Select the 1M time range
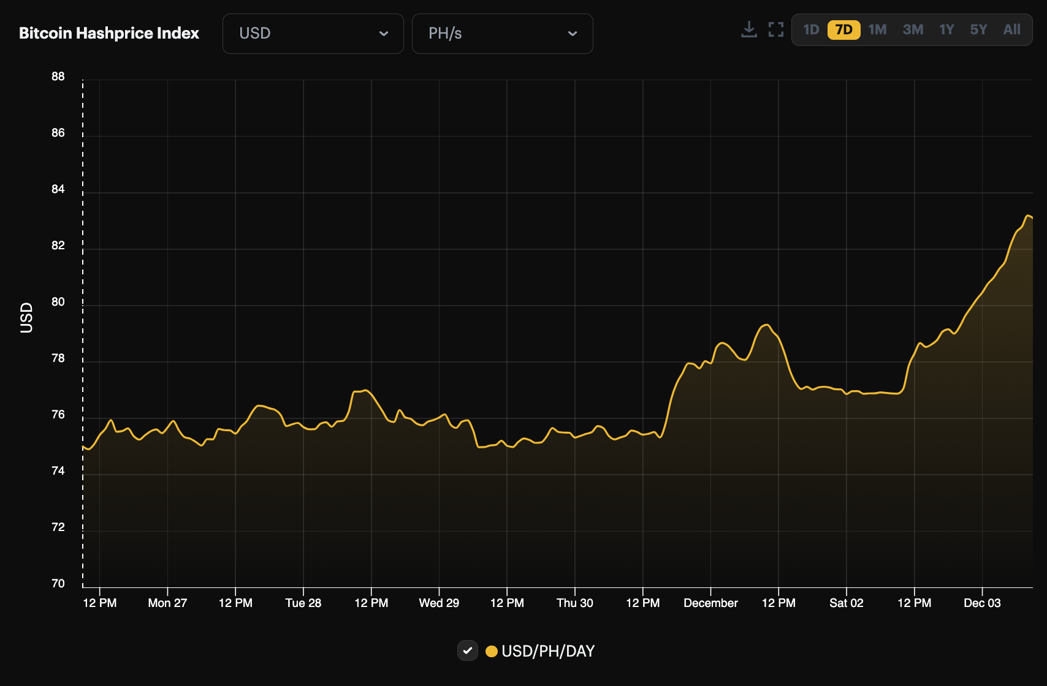Image resolution: width=1047 pixels, height=686 pixels. point(877,29)
